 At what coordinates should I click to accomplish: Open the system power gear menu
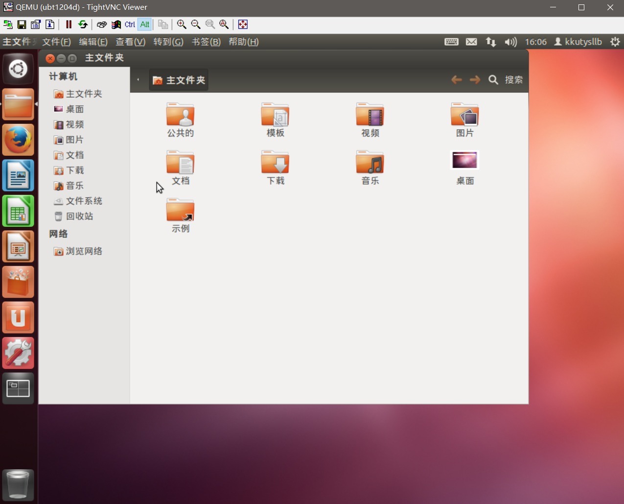point(615,42)
